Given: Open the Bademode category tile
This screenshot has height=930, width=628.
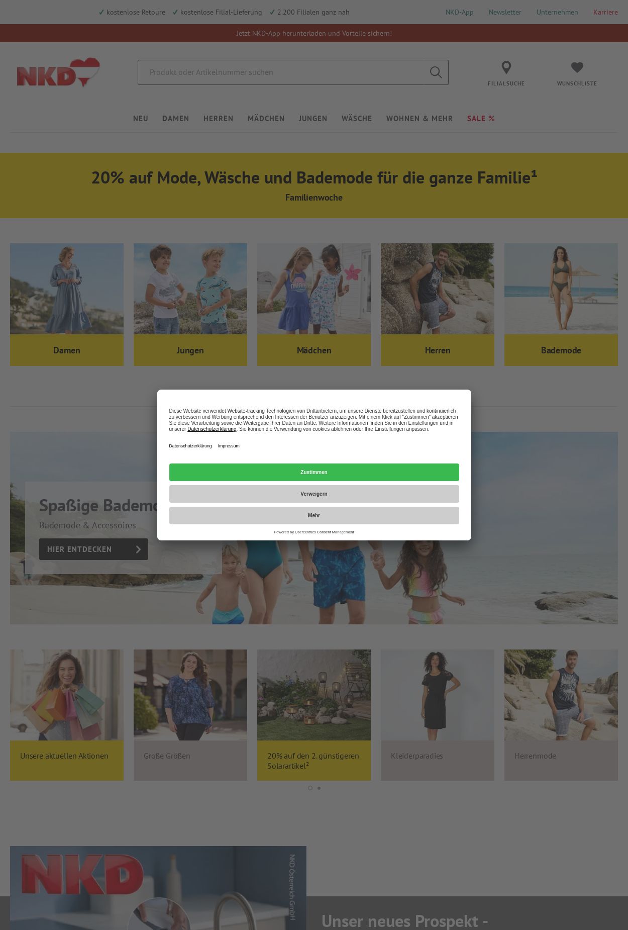Looking at the screenshot, I should point(561,305).
